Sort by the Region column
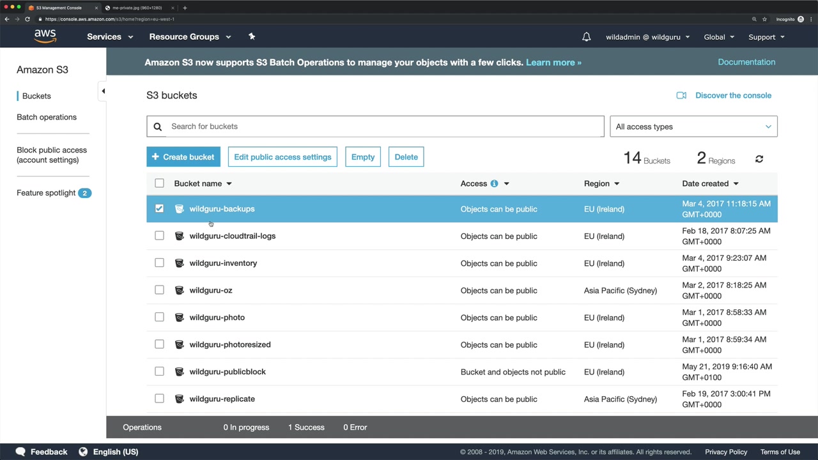Screen dimensions: 818x460 [x=601, y=183]
